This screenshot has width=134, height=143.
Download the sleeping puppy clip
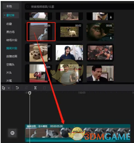click(x=49, y=58)
